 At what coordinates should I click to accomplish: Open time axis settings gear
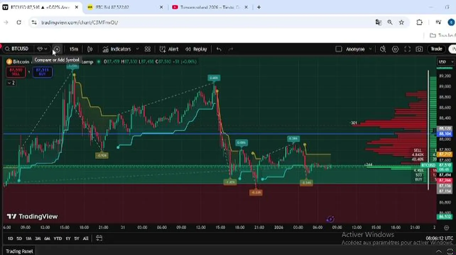[x=447, y=227]
